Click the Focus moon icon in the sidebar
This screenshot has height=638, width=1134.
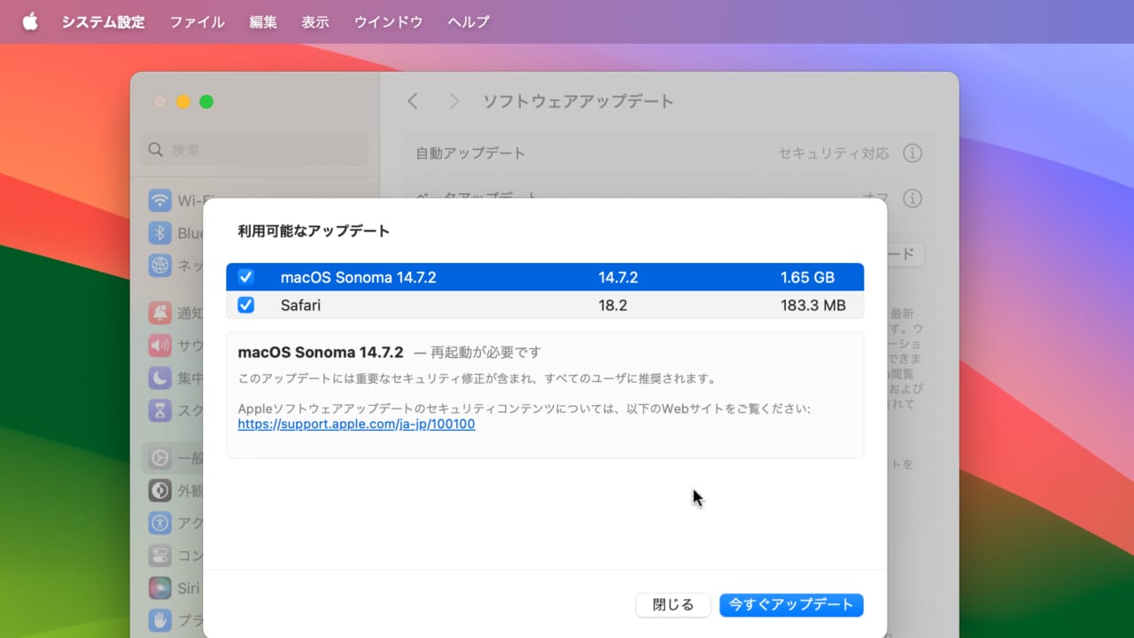click(x=159, y=378)
